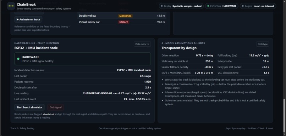Click the Outcomes are simulated bullet text
Image resolution: width=286 pixels, height=136 pixels.
pos(215,102)
